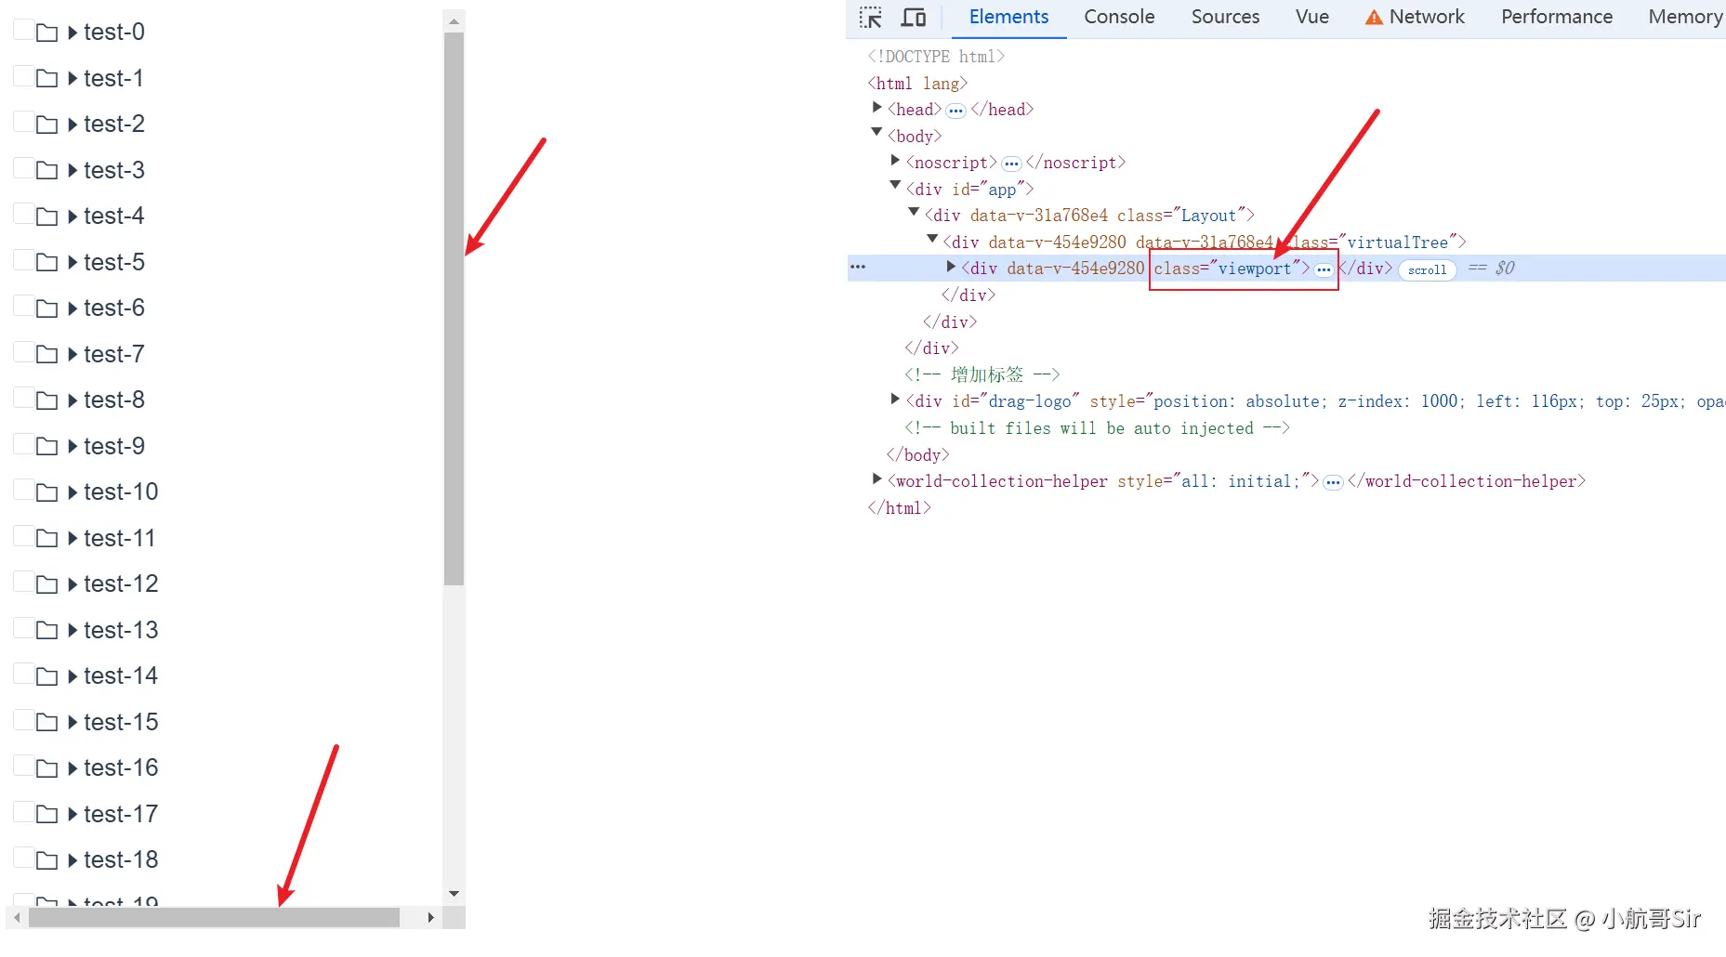This screenshot has height=957, width=1726.
Task: Click the horizontal scrollbar right arrow
Action: coord(430,918)
